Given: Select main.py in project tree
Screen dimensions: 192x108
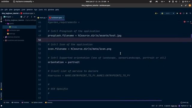Looking at the screenshot, I should click(12, 34).
